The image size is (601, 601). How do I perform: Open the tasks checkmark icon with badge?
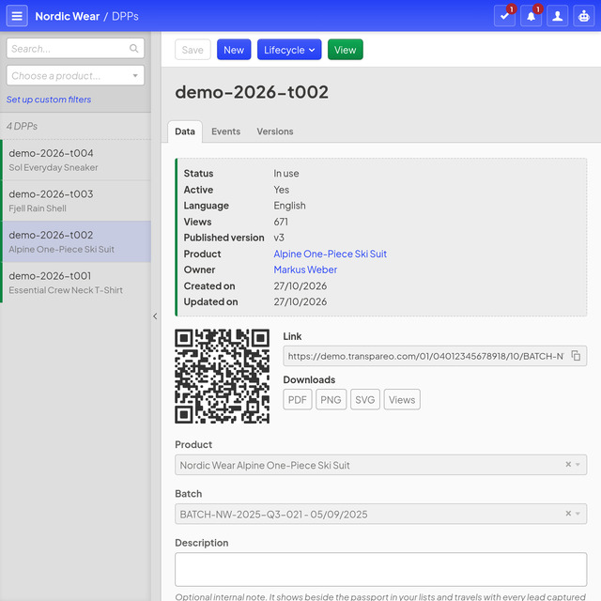[505, 16]
